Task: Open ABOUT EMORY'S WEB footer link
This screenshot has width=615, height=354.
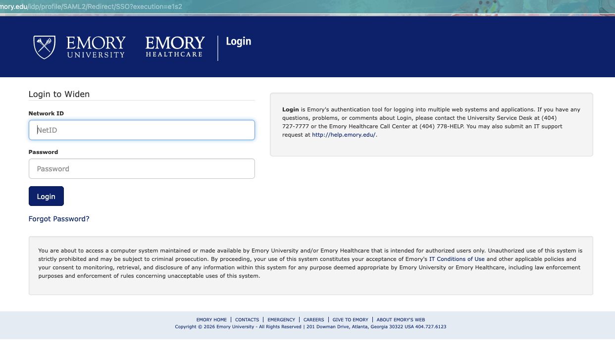Action: point(401,320)
